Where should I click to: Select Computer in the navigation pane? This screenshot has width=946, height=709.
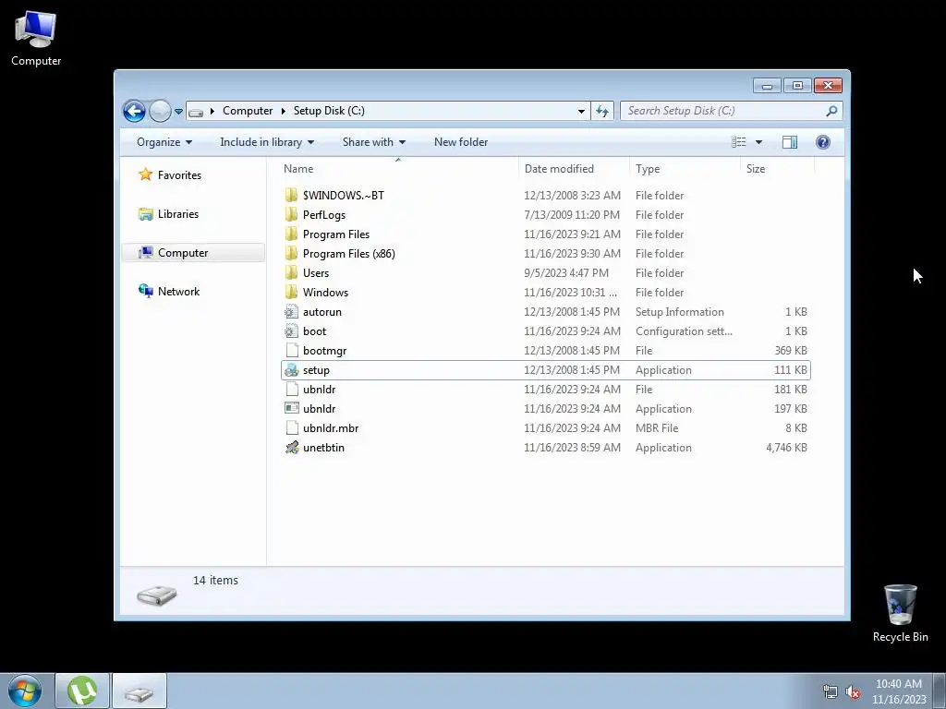[193, 253]
